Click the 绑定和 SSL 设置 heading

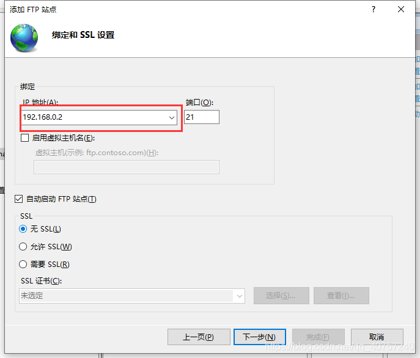tap(83, 35)
